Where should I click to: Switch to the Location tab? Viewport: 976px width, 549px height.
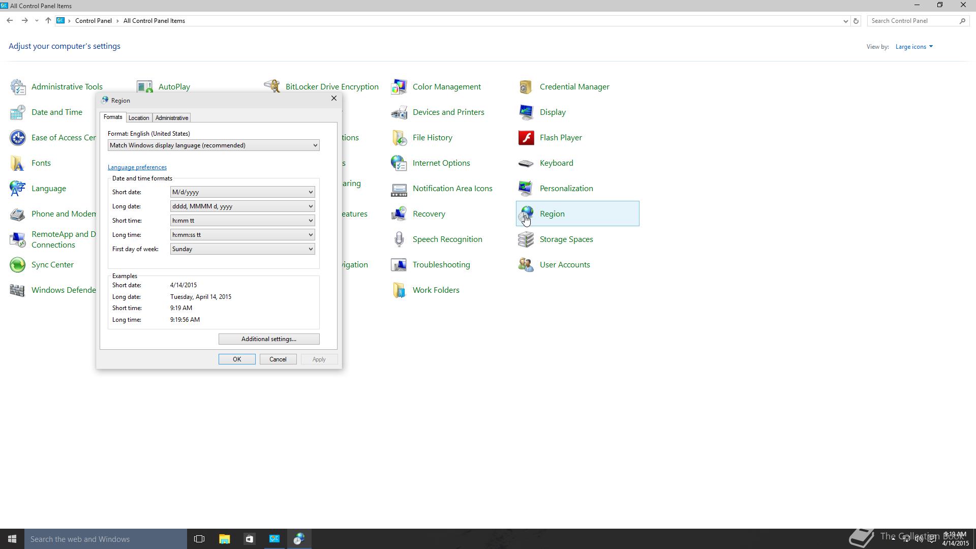click(x=139, y=118)
